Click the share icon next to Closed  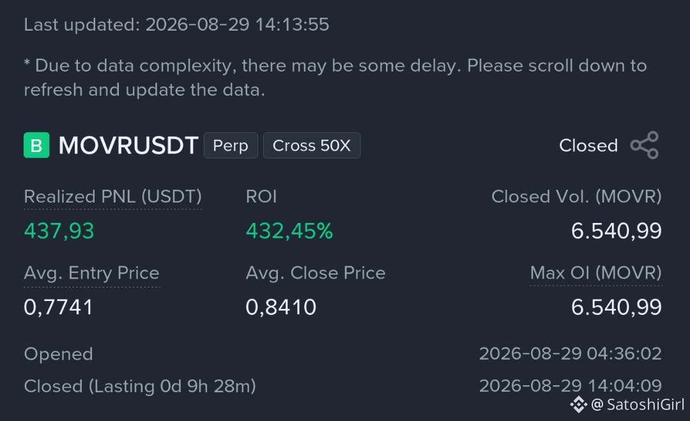tap(644, 145)
